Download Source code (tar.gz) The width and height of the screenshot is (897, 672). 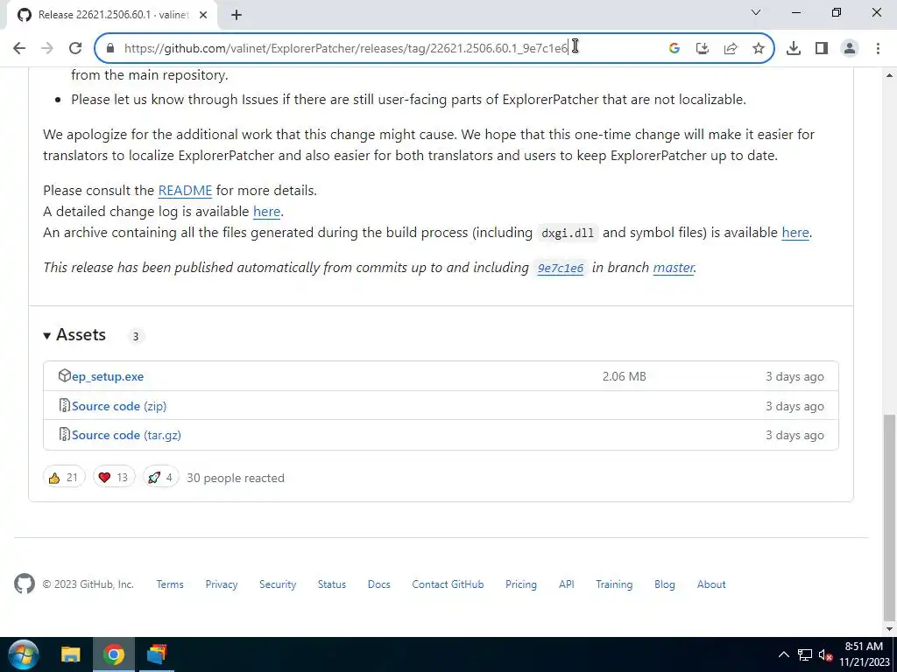(x=126, y=436)
